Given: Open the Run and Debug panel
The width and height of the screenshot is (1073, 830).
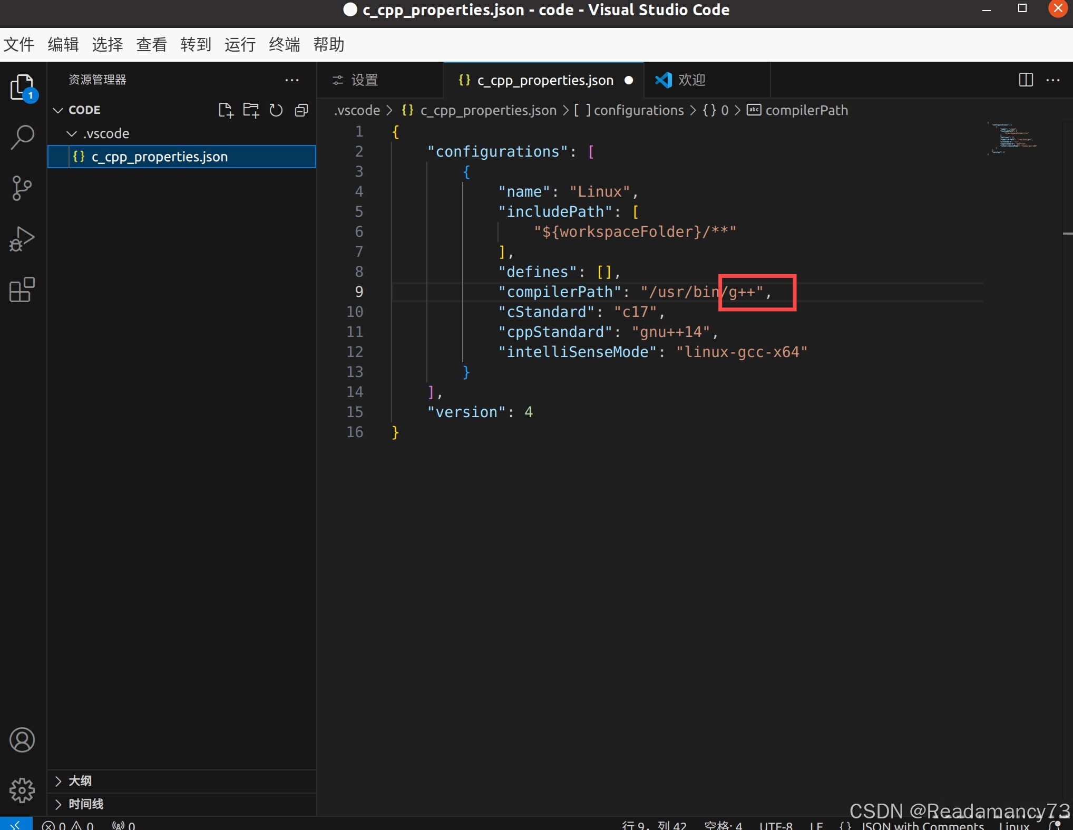Looking at the screenshot, I should 22,238.
